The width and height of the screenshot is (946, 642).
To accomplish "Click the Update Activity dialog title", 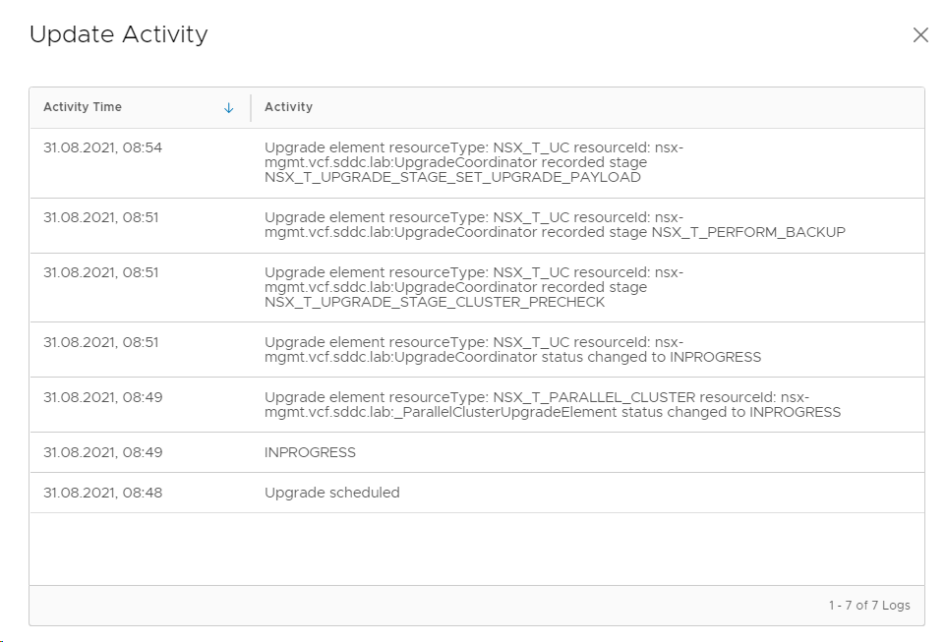I will click(x=119, y=34).
